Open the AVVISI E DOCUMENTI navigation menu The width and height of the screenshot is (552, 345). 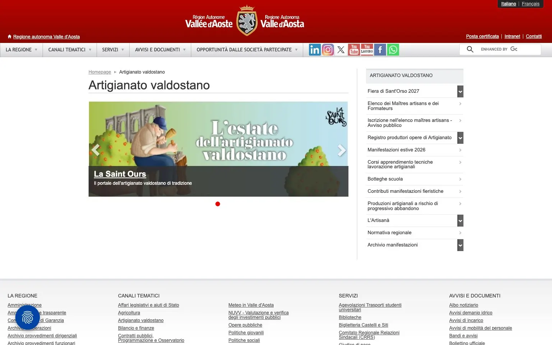(160, 50)
